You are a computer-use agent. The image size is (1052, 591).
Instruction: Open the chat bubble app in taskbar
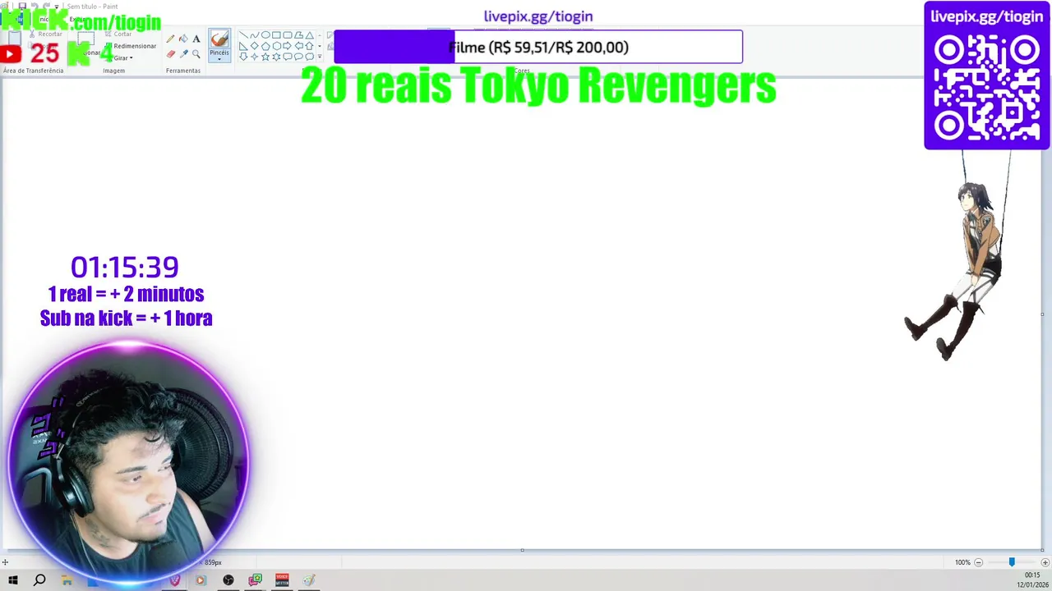pos(256,580)
